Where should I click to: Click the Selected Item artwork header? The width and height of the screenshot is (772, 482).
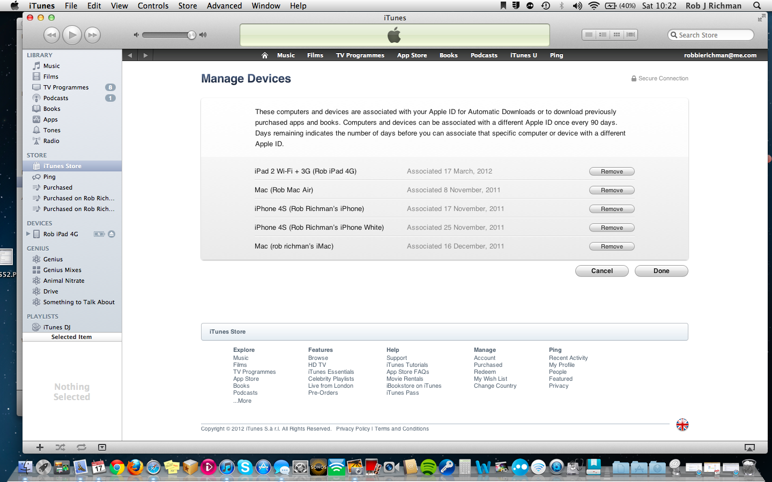72,337
